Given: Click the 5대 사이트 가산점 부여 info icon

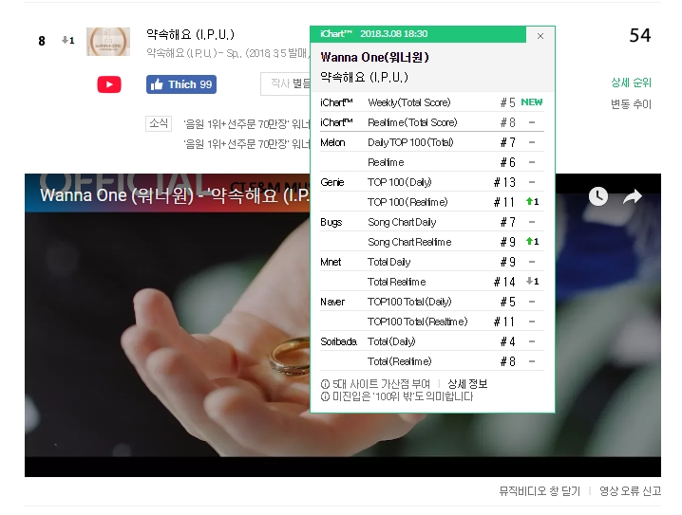Looking at the screenshot, I should point(325,384).
